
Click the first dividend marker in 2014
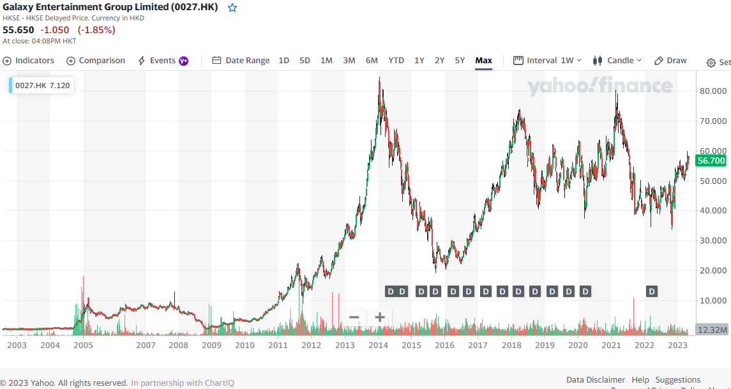point(391,292)
